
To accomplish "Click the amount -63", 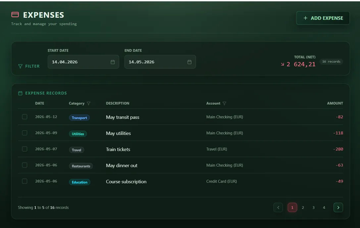I will pos(339,165).
